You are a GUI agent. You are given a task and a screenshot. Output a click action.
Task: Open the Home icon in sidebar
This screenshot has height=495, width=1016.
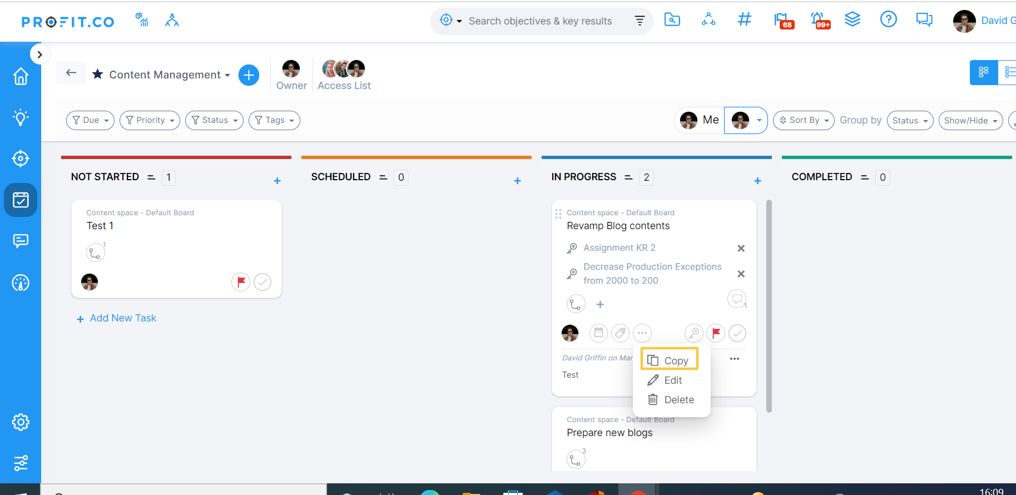pos(21,76)
